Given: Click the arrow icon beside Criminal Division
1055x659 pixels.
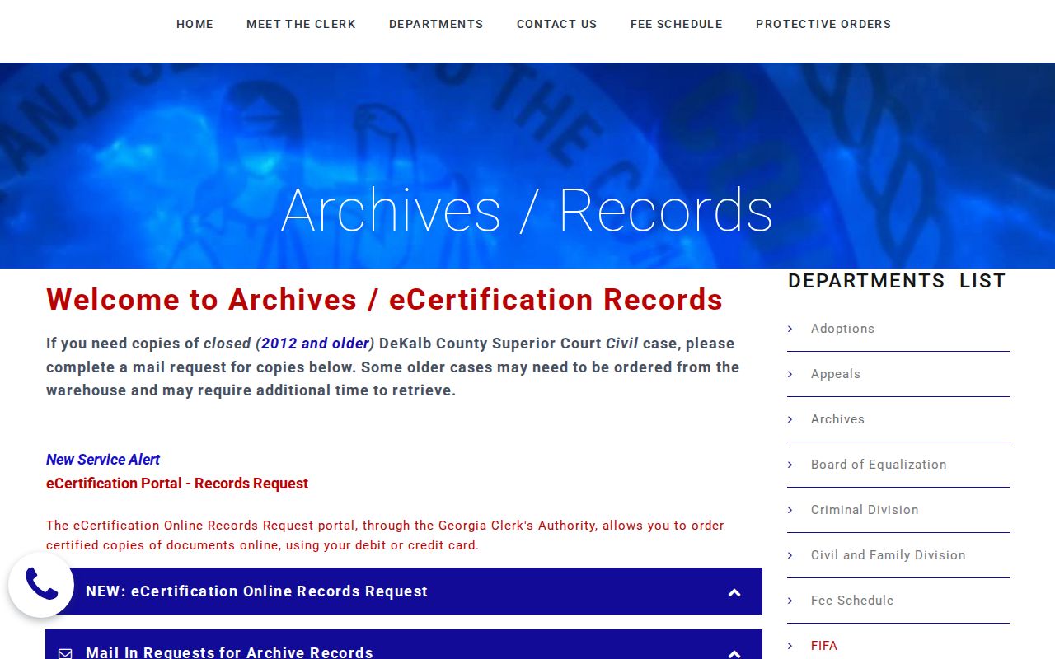Looking at the screenshot, I should [790, 510].
